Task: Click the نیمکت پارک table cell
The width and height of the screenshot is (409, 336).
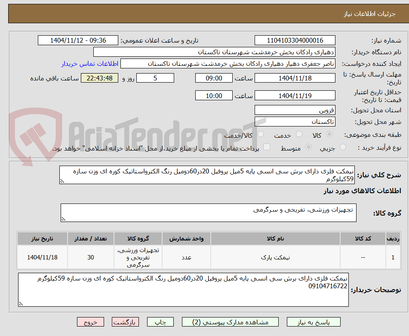Action: [x=275, y=257]
